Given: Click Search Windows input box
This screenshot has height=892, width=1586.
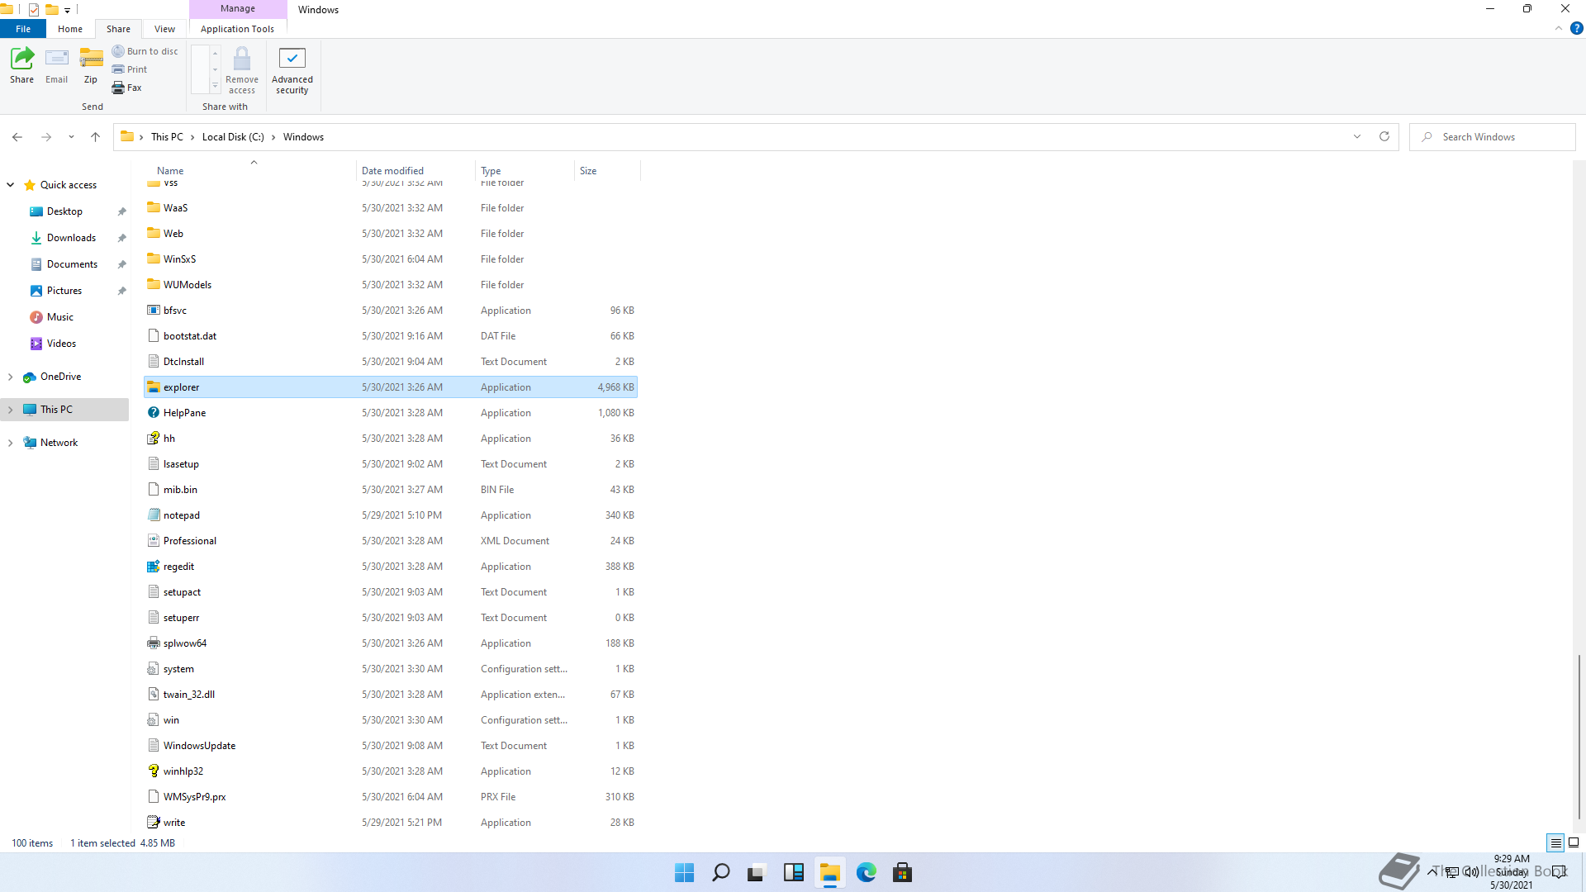Looking at the screenshot, I should click(1492, 137).
